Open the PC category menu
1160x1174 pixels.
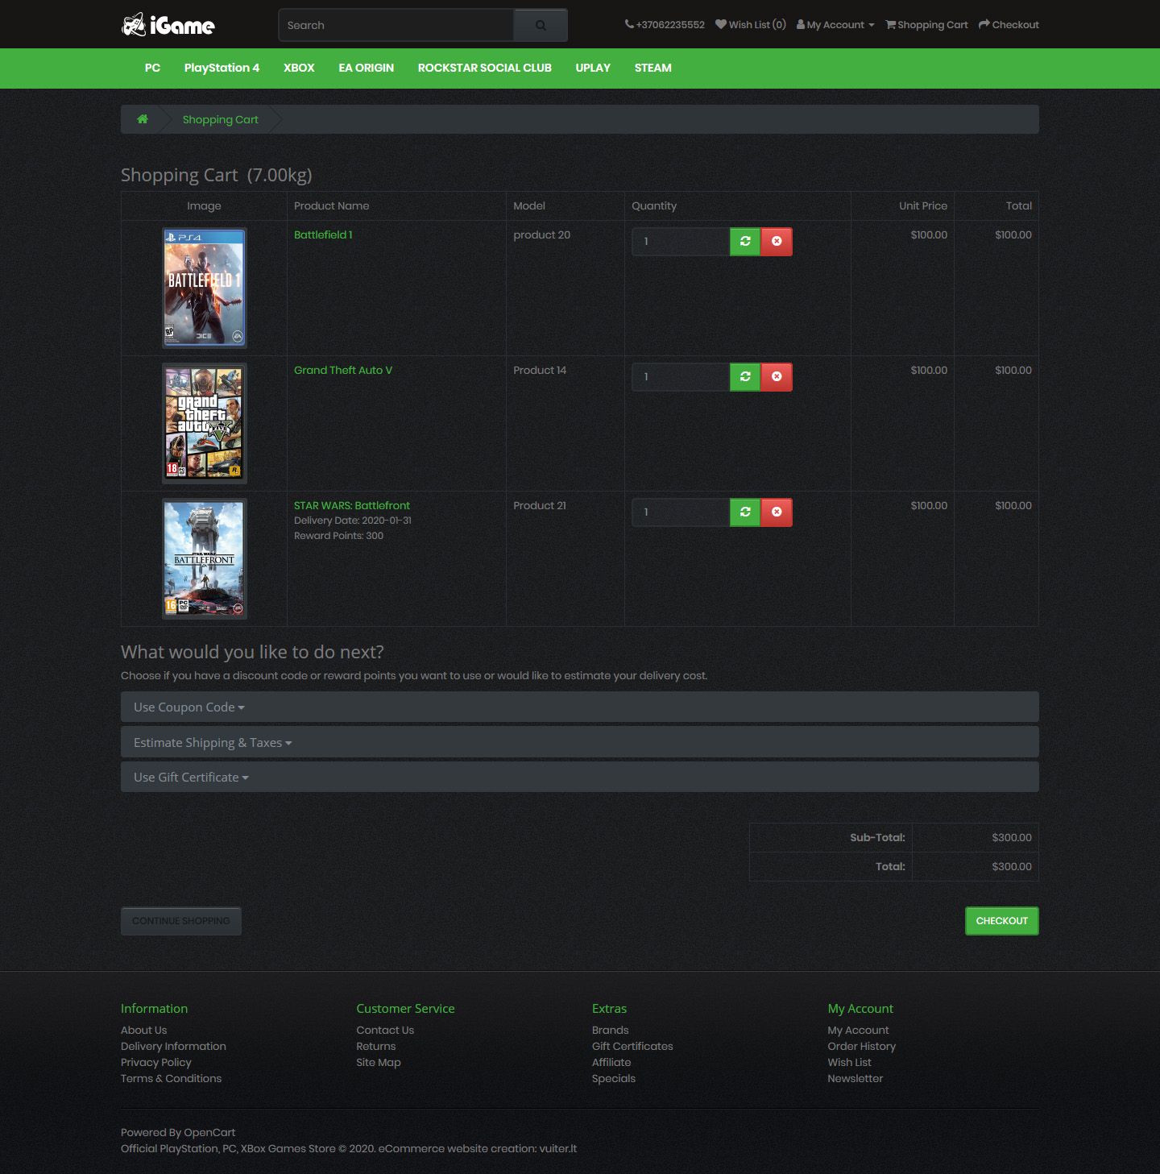tap(152, 68)
